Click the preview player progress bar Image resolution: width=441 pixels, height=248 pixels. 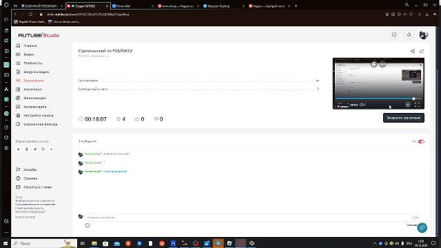[x=378, y=99]
